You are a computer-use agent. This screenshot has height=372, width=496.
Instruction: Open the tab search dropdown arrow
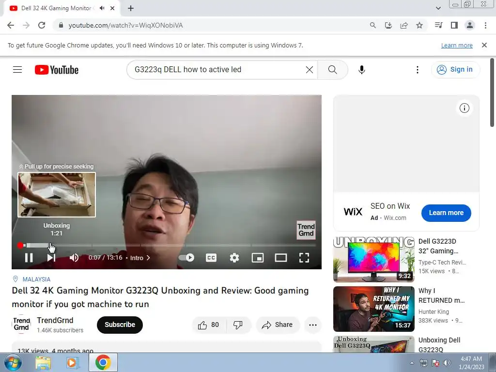tap(438, 8)
